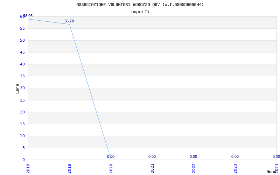Click the 56.78 data label
Viewport: 280px width, 175px height.
(x=69, y=21)
